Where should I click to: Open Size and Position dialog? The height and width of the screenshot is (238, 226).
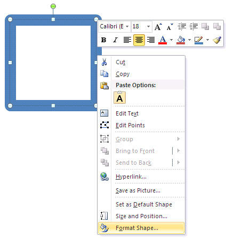click(141, 216)
